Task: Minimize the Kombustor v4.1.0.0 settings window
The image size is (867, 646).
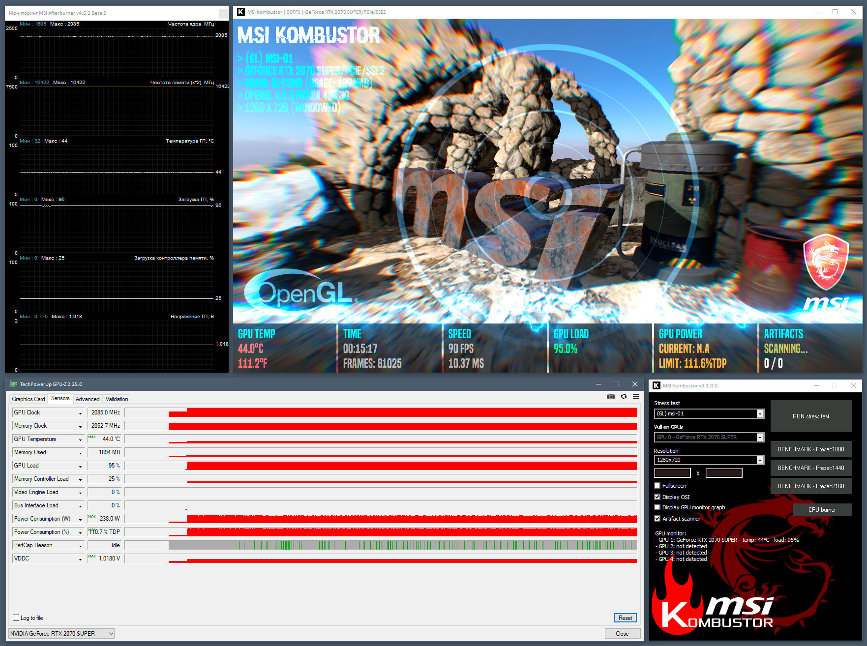Action: click(816, 385)
